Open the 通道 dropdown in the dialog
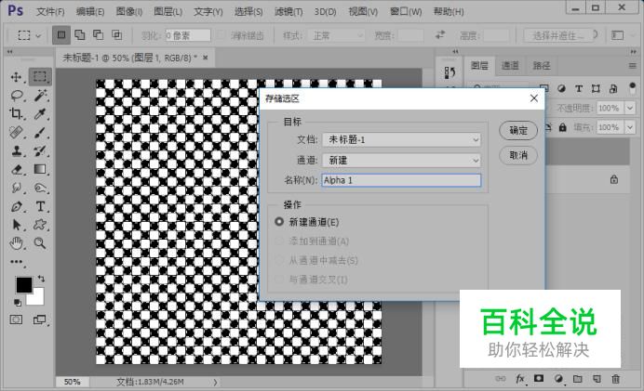The image size is (644, 391). tap(401, 161)
